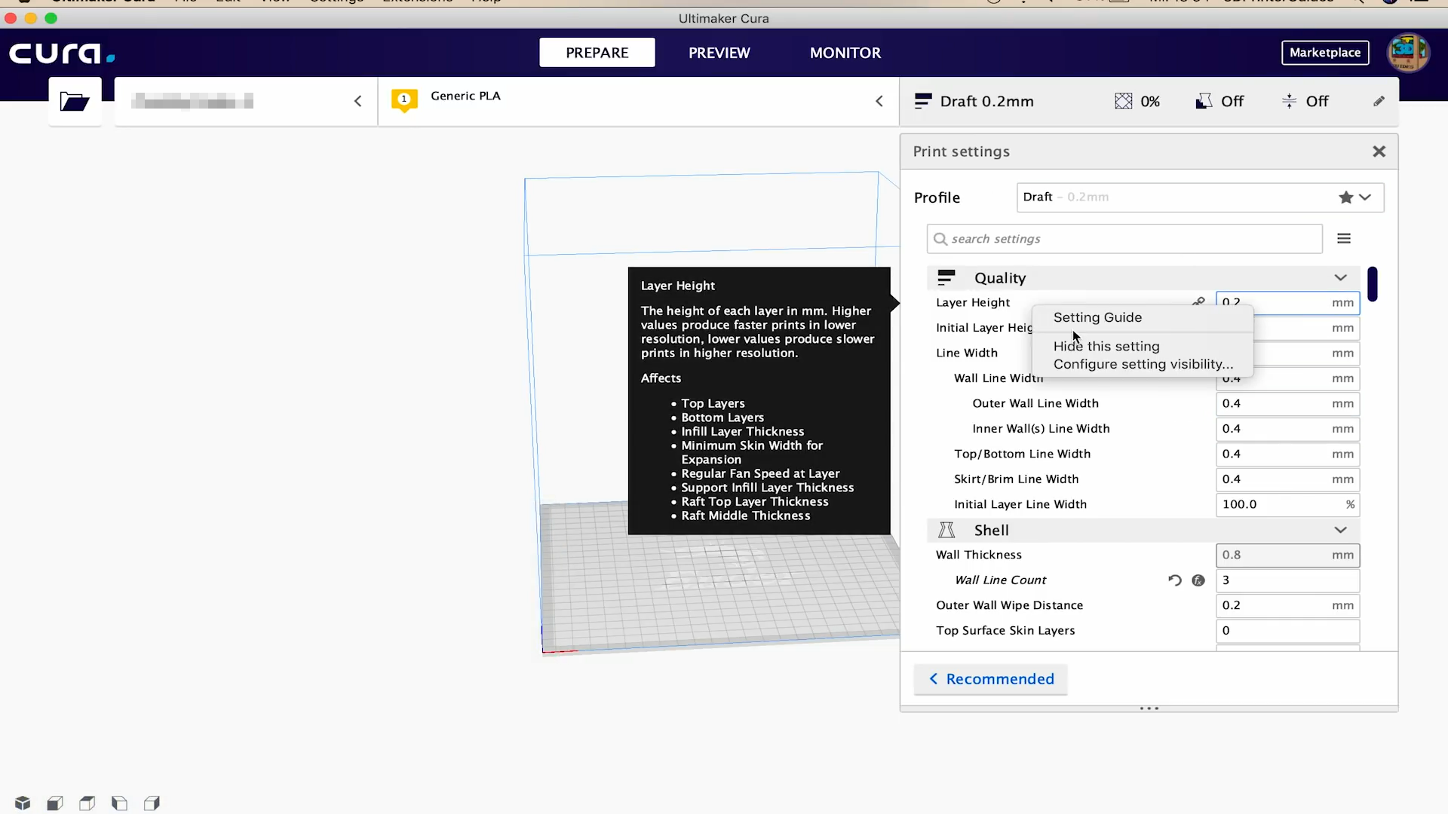Click the user account avatar
This screenshot has height=814, width=1448.
pyautogui.click(x=1408, y=53)
